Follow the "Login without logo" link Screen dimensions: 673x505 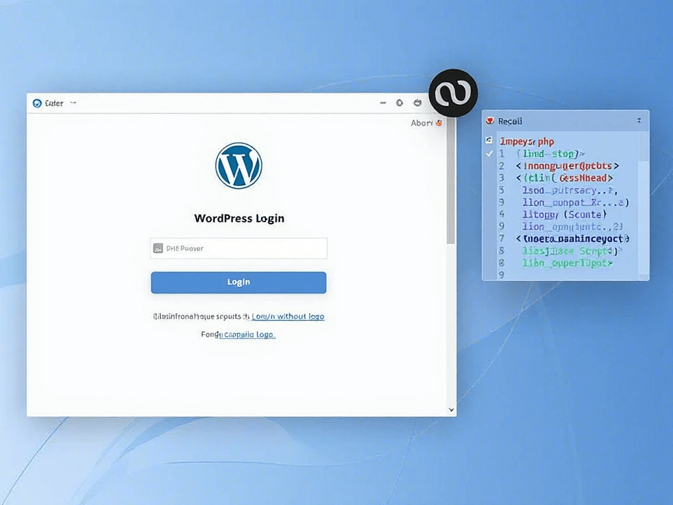click(x=288, y=316)
